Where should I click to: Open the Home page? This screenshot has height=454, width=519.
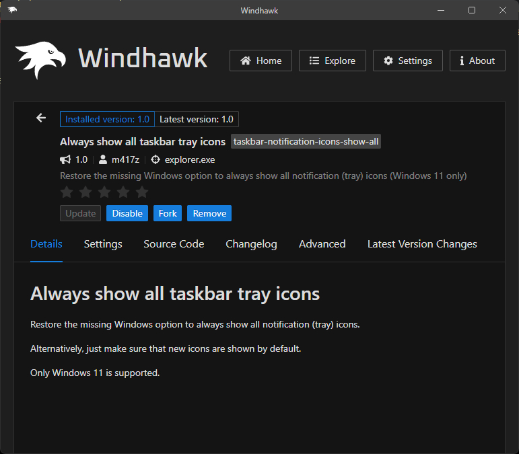click(261, 61)
